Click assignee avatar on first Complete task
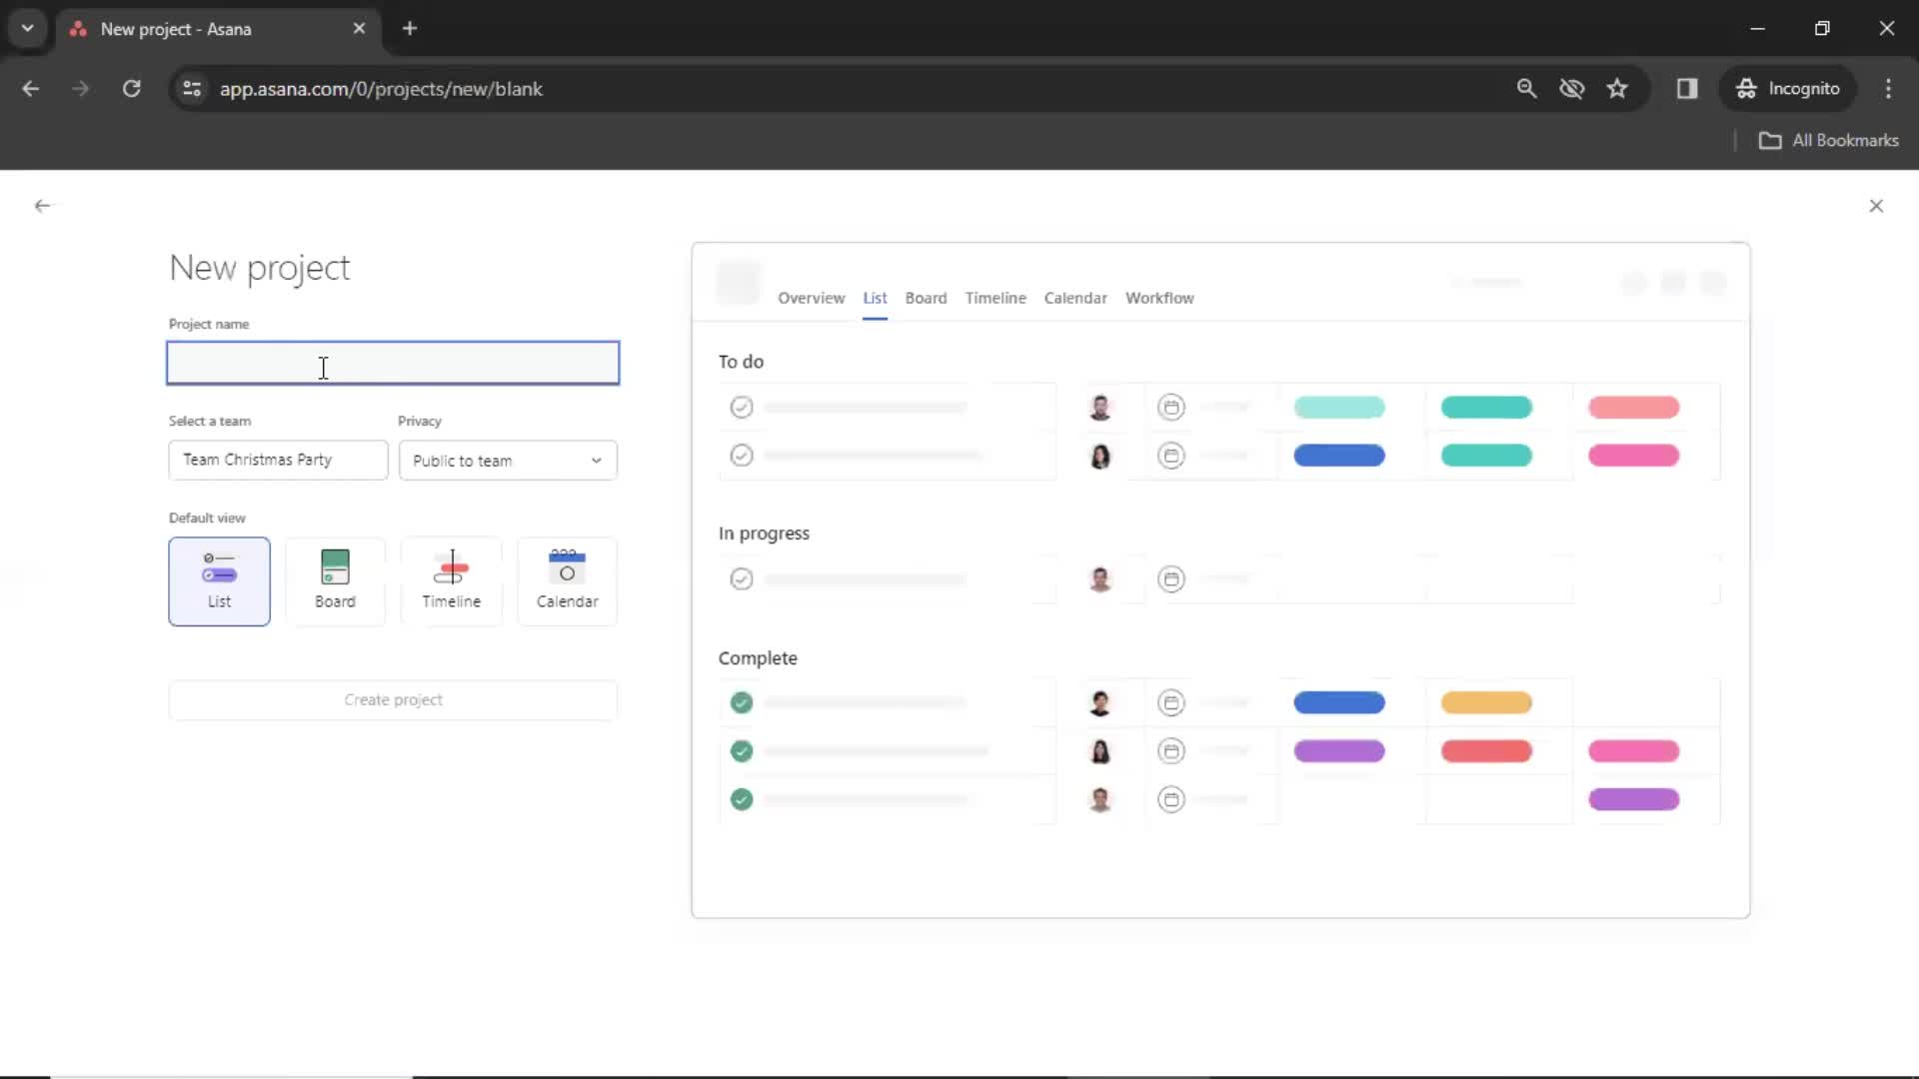Screen dimensions: 1919x1079 tap(1100, 703)
